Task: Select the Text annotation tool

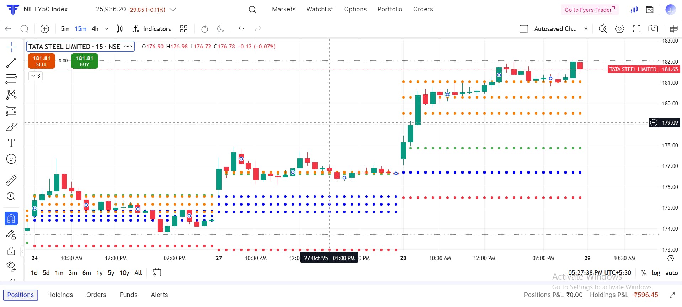Action: coord(11,143)
